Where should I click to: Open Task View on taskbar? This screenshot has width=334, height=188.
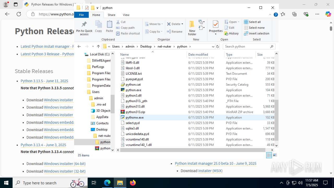(94, 183)
